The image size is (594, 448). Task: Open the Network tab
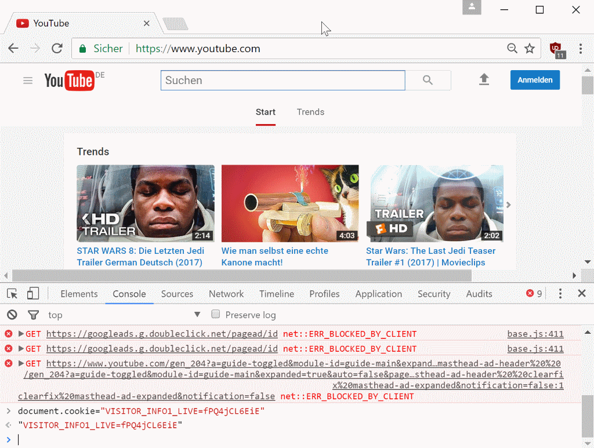(226, 294)
